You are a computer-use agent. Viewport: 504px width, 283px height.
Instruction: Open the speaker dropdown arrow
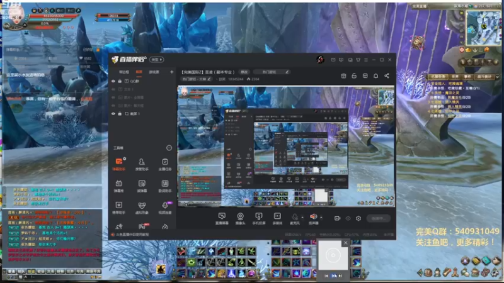click(321, 217)
